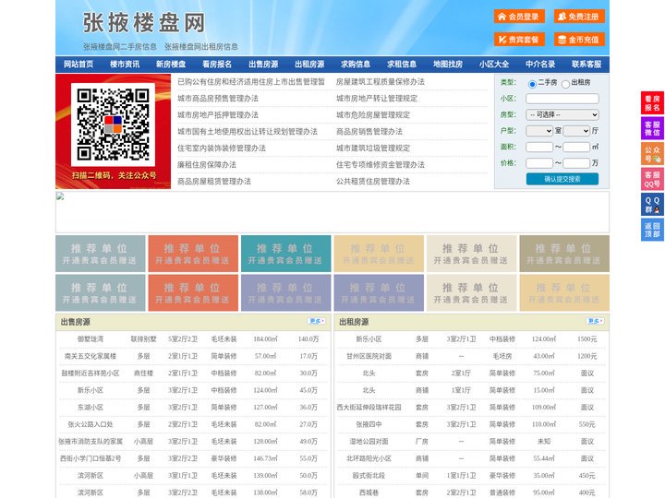Open 北环路阳光小区 rental listing
This screenshot has height=498, width=665.
(369, 458)
